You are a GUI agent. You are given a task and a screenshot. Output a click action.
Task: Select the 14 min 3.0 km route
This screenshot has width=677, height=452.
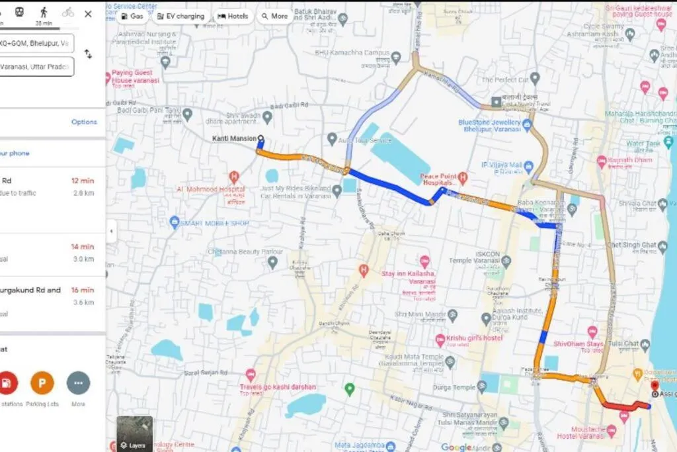(x=52, y=253)
